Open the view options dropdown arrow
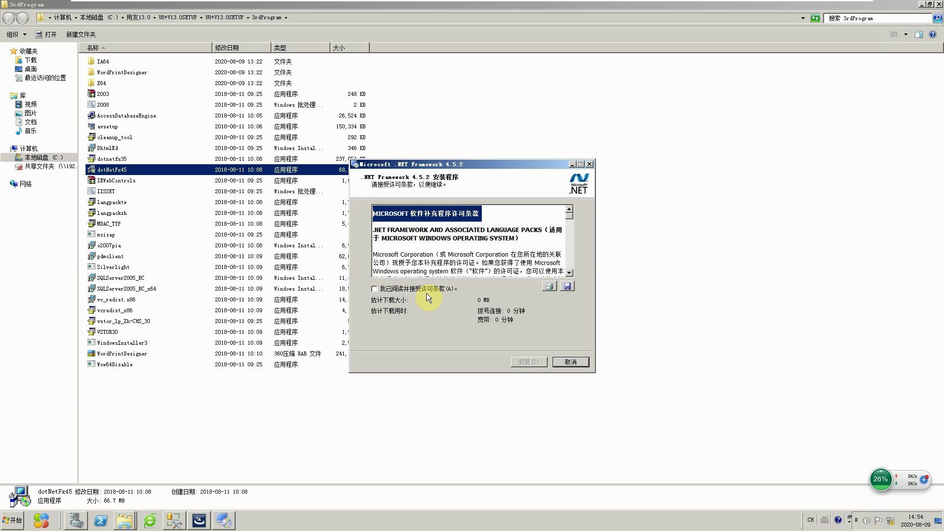The image size is (944, 531). [906, 34]
